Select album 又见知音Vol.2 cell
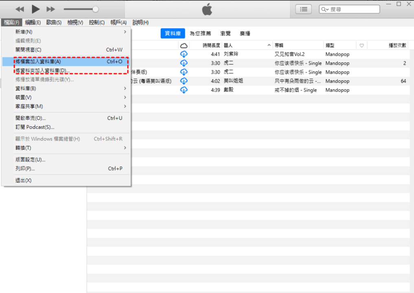This screenshot has height=293, width=414. point(289,54)
